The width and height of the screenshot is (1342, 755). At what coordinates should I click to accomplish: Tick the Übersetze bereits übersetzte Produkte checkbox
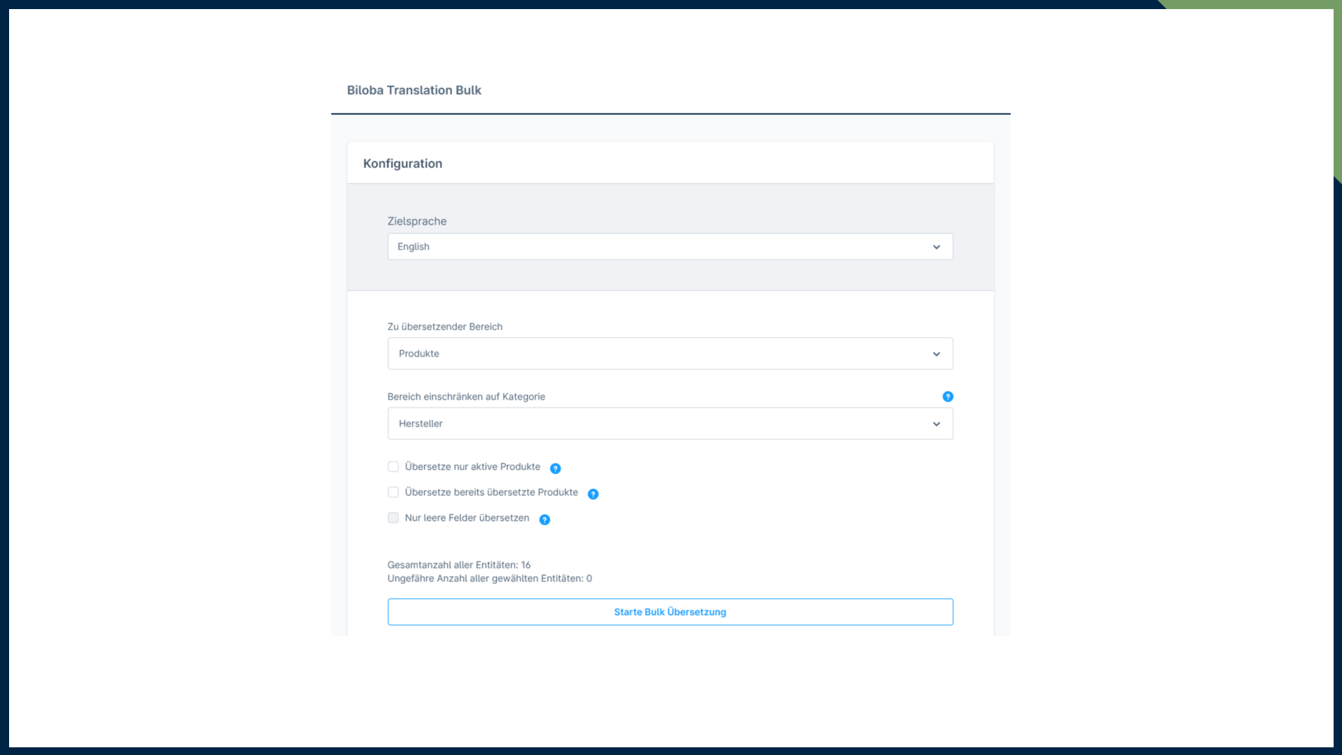click(394, 492)
